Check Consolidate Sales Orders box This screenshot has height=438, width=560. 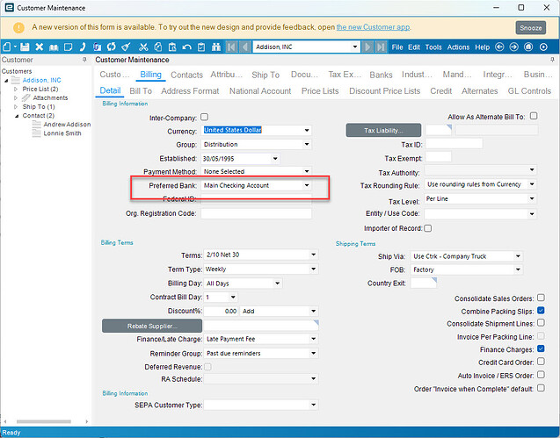click(541, 298)
